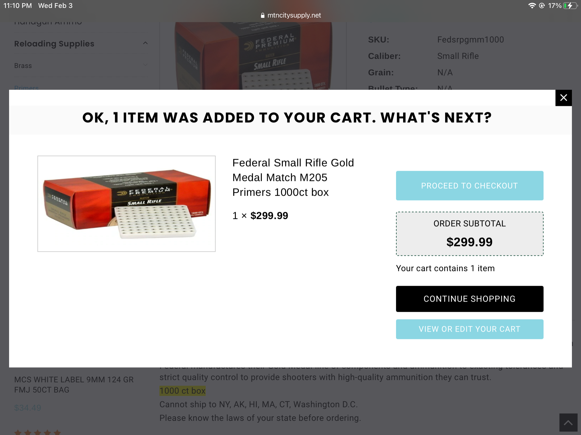Tap the battery charging icon in status bar
581x435 pixels.
coord(570,6)
